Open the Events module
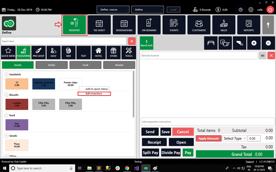276x172 pixels. 174,25
